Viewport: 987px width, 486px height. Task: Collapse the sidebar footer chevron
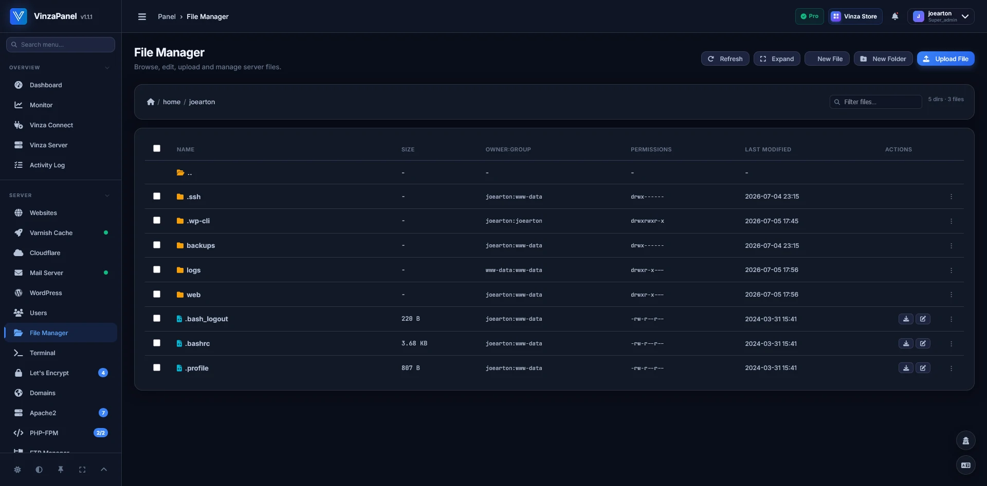point(104,470)
